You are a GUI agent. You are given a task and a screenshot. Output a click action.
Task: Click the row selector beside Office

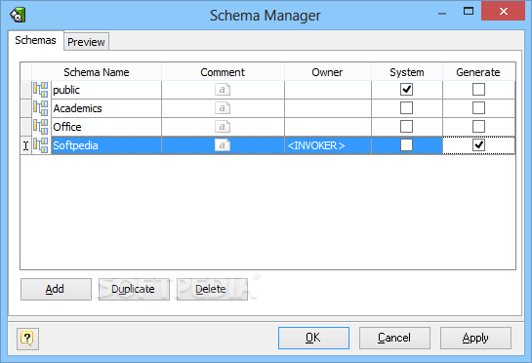coord(26,127)
